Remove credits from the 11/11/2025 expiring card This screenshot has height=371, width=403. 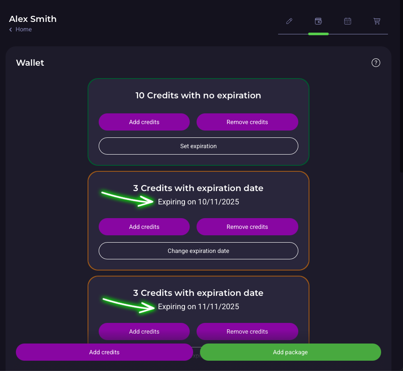click(x=247, y=331)
